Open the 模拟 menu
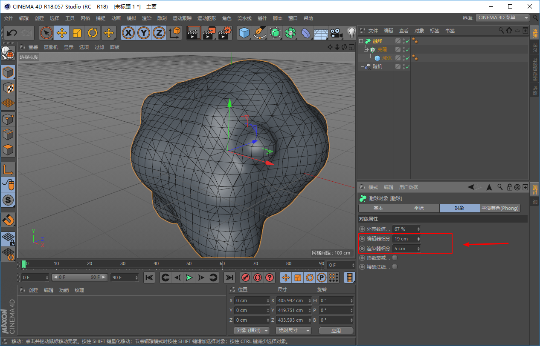 (131, 18)
